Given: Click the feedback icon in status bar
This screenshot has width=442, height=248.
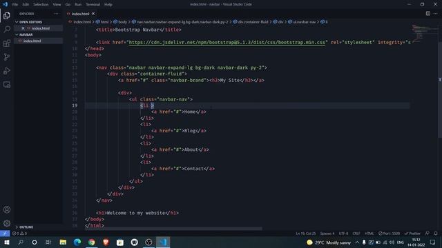Looking at the screenshot, I should (427, 234).
